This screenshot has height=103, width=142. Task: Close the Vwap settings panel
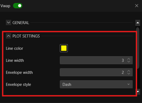[x=137, y=6]
